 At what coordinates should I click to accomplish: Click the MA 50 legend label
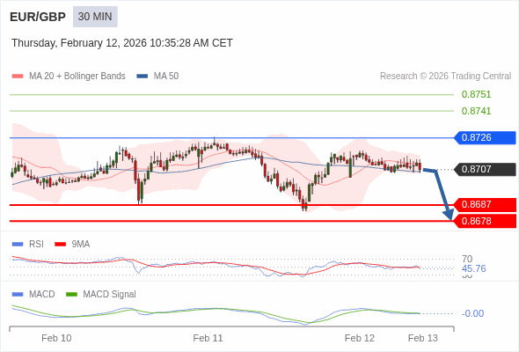pos(166,77)
